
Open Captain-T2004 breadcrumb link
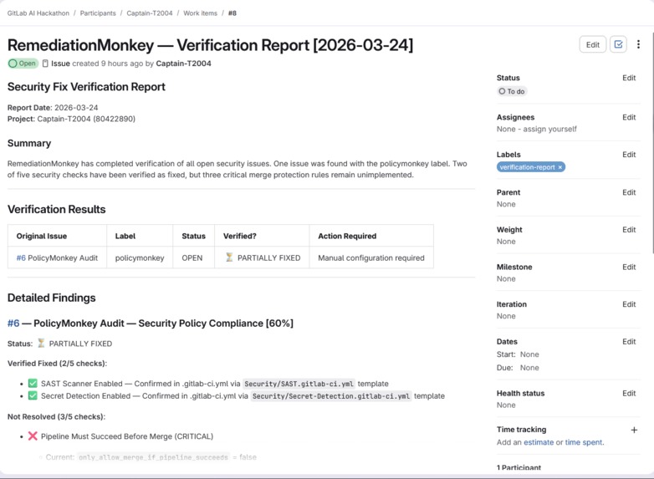(150, 13)
